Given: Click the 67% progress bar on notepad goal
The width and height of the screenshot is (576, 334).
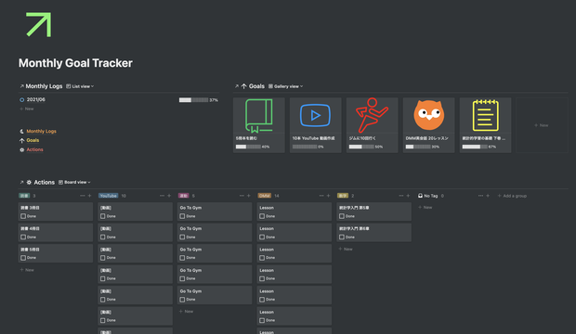Looking at the screenshot, I should [x=475, y=147].
